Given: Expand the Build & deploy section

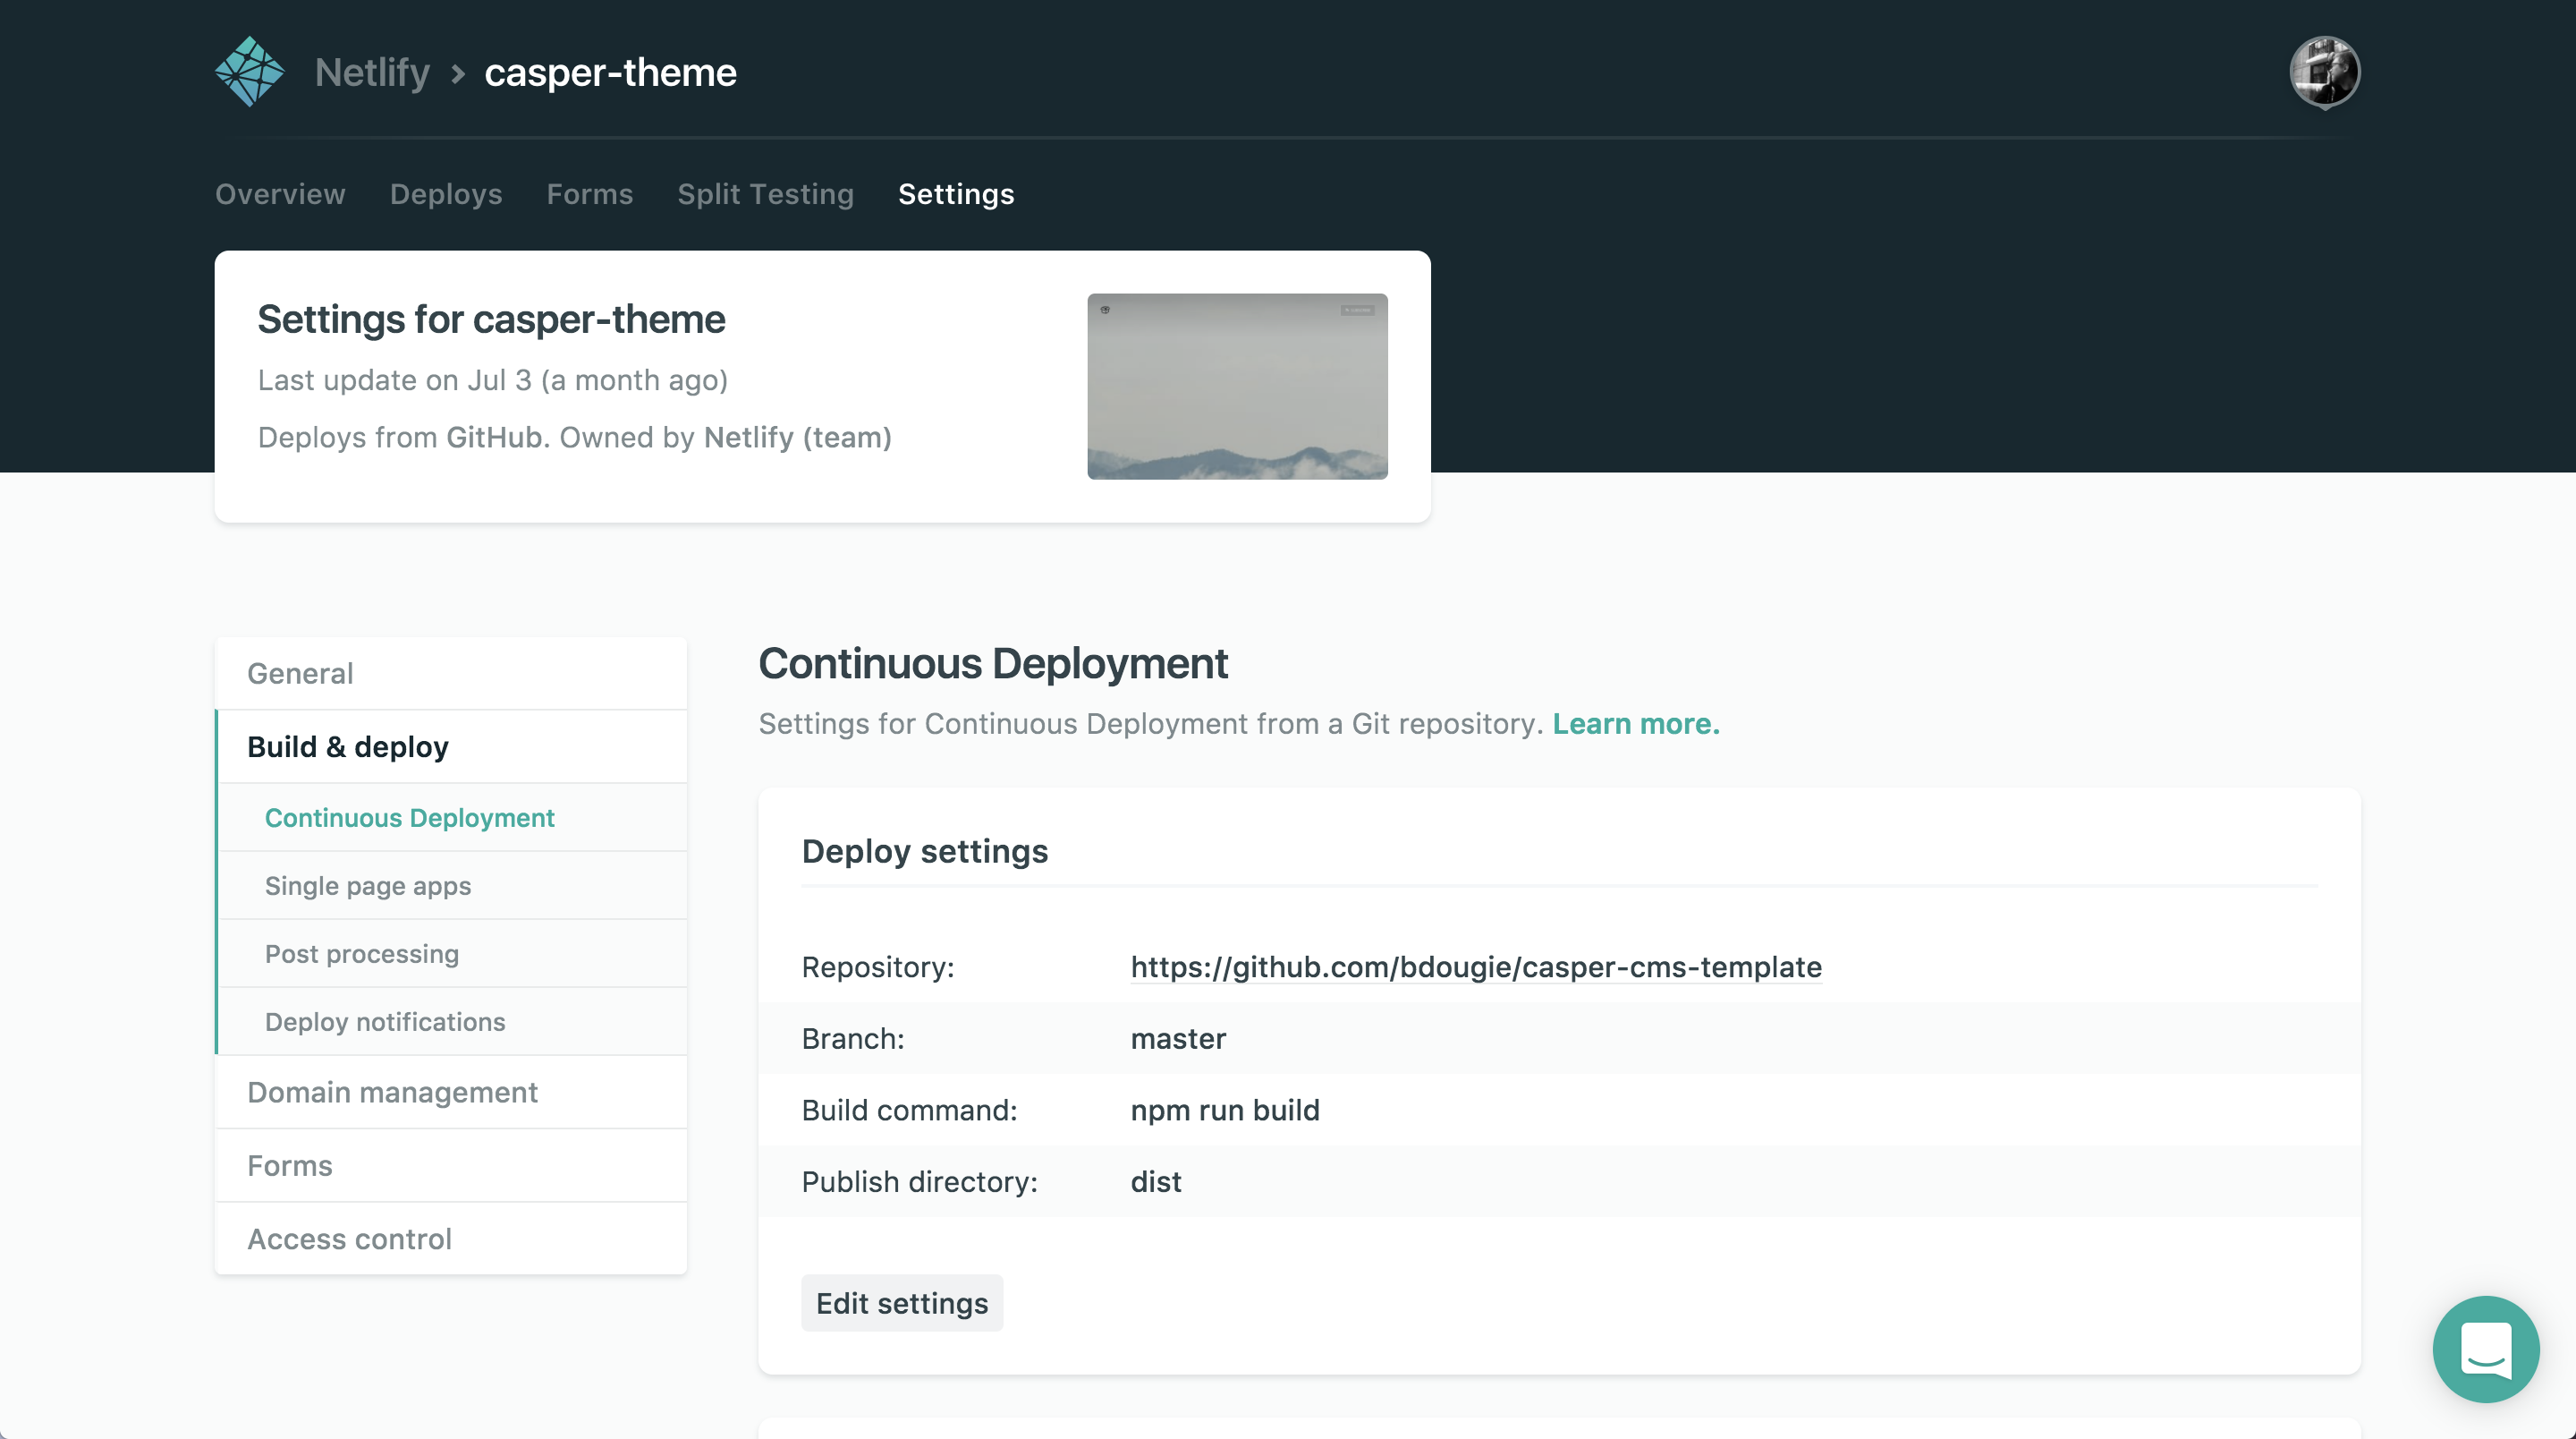Looking at the screenshot, I should (x=348, y=745).
